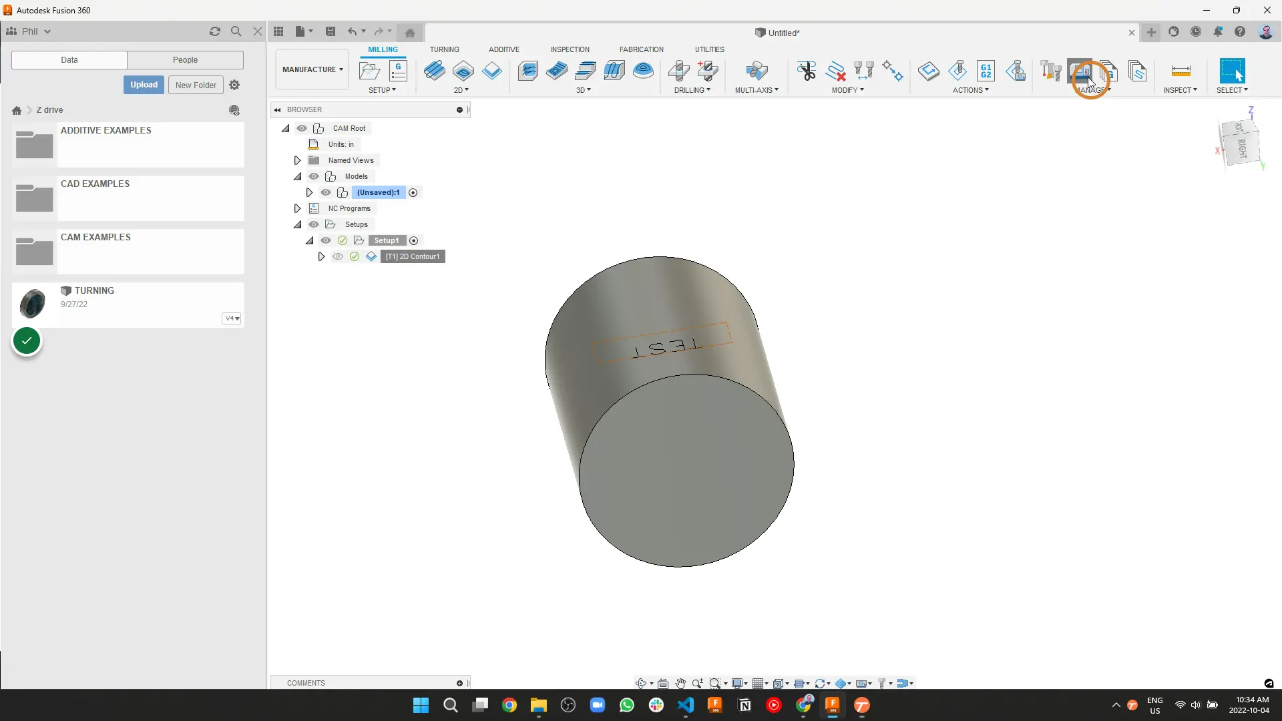
Task: Switch to the INSPECTION ribbon tab
Action: pyautogui.click(x=570, y=49)
